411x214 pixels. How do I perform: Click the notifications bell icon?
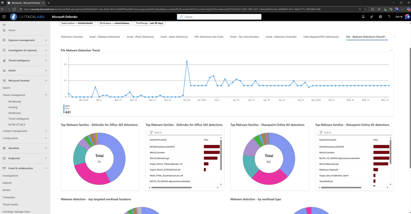[x=363, y=17]
